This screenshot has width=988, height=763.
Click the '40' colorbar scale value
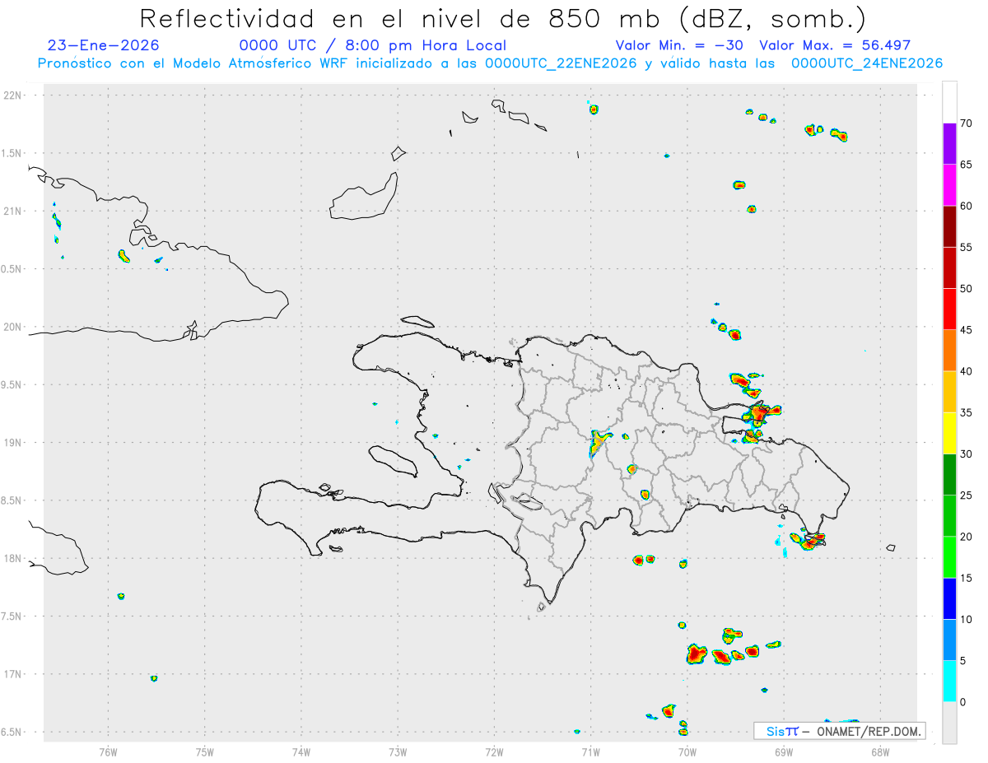pyautogui.click(x=966, y=371)
